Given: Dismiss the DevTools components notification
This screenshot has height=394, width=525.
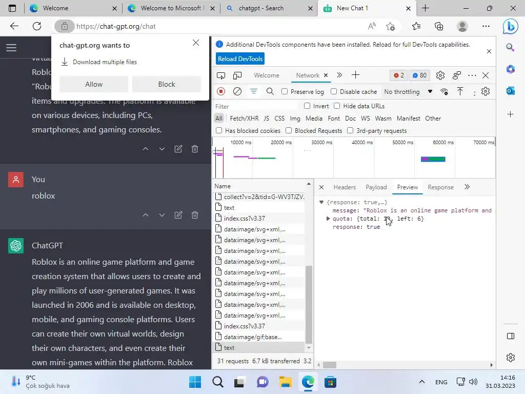Looking at the screenshot, I should 489,51.
